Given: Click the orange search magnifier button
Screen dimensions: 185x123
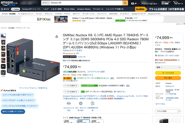Looking at the screenshot, I should click(125, 3).
